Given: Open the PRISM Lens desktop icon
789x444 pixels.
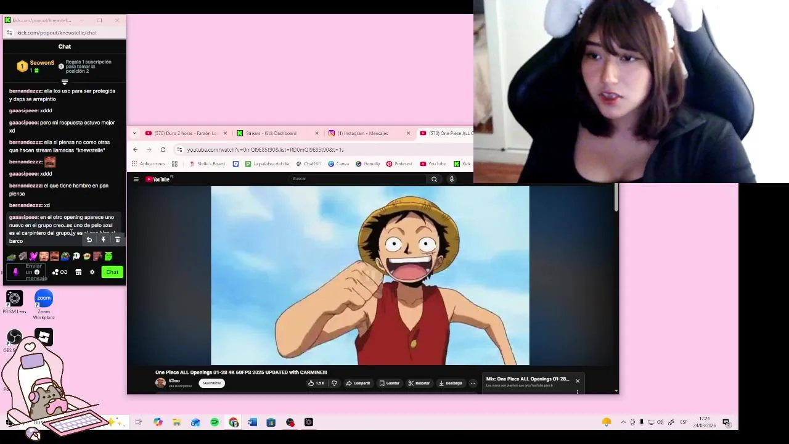Looking at the screenshot, I should [14, 302].
